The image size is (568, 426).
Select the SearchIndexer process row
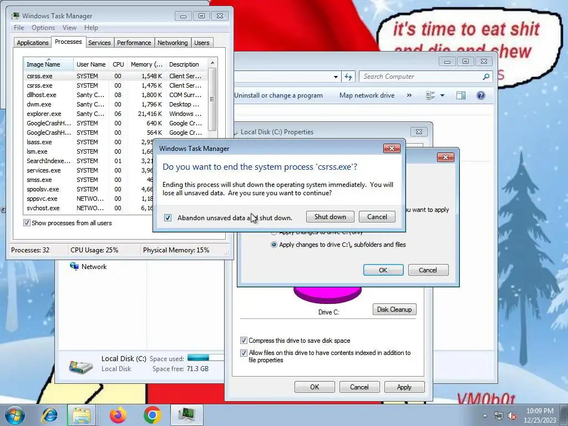[89, 161]
